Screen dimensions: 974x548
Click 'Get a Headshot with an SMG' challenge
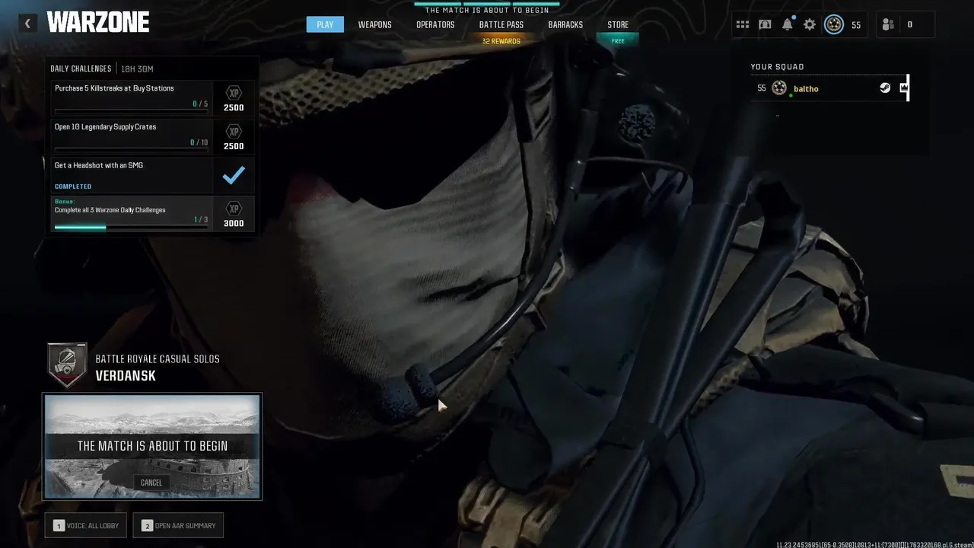[152, 176]
